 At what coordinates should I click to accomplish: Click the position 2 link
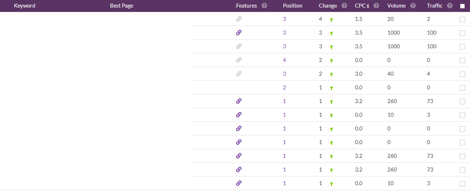(x=285, y=88)
